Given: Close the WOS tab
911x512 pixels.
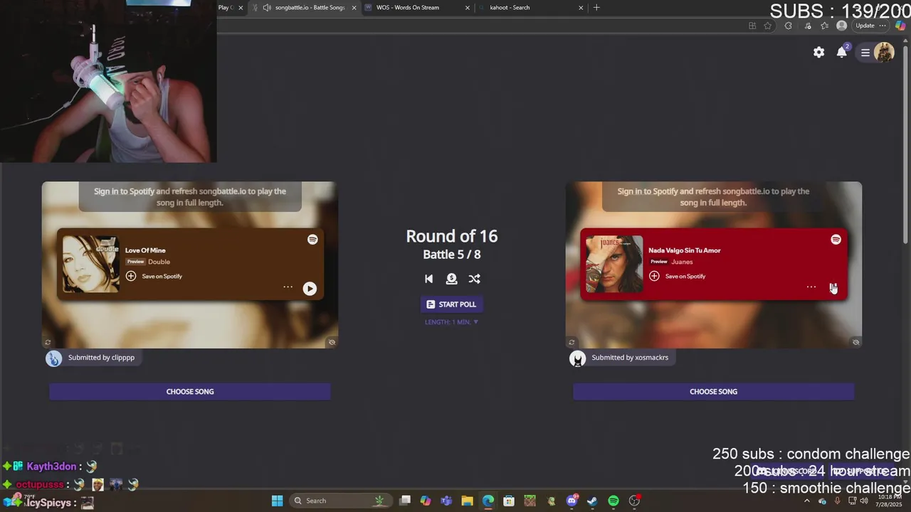Looking at the screenshot, I should (468, 8).
